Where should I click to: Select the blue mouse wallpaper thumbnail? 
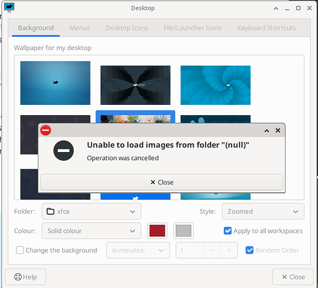click(x=55, y=83)
